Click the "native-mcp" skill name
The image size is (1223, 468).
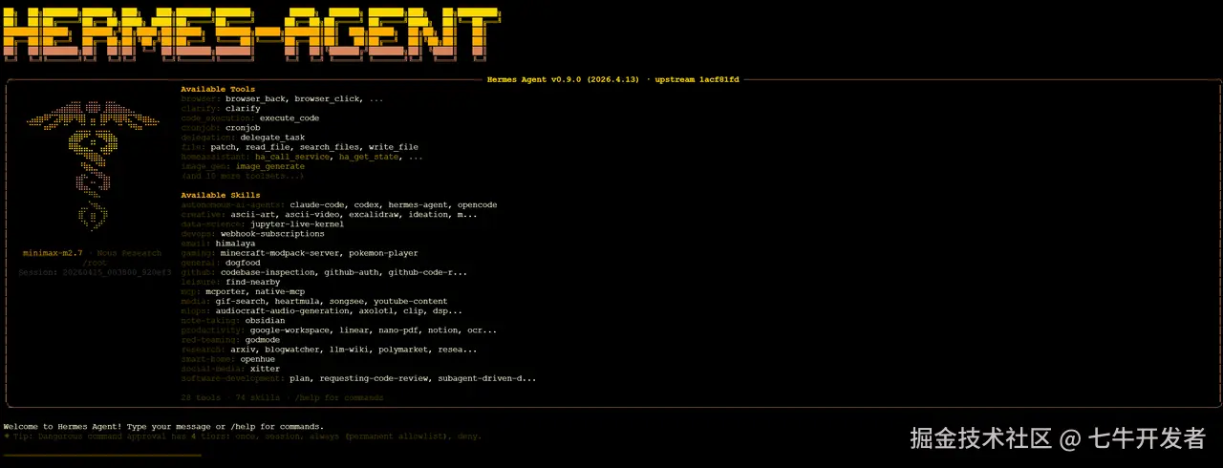[x=280, y=291]
